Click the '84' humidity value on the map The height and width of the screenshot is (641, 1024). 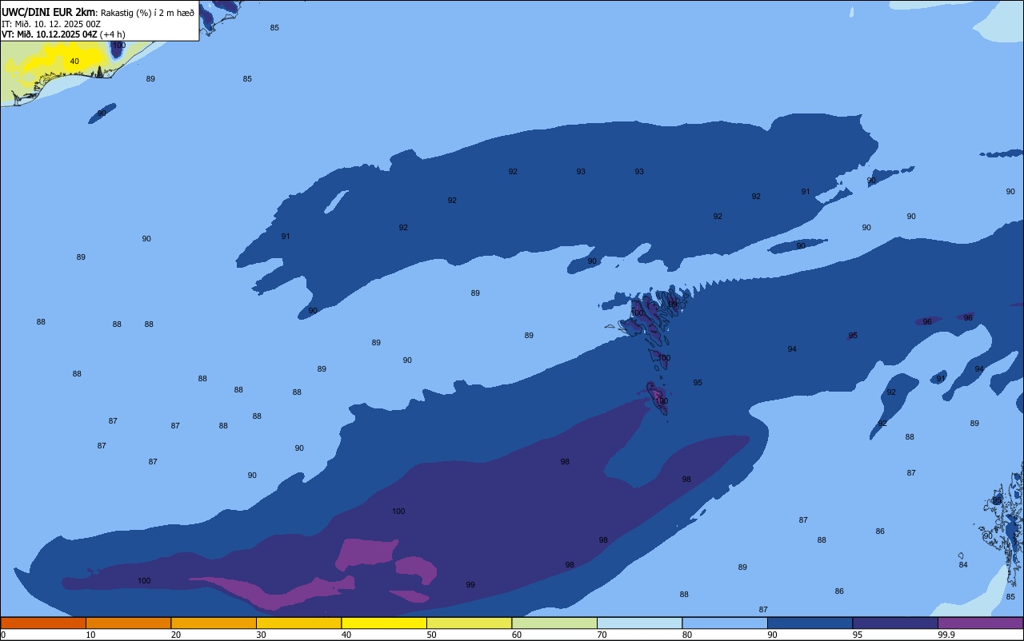click(x=963, y=565)
